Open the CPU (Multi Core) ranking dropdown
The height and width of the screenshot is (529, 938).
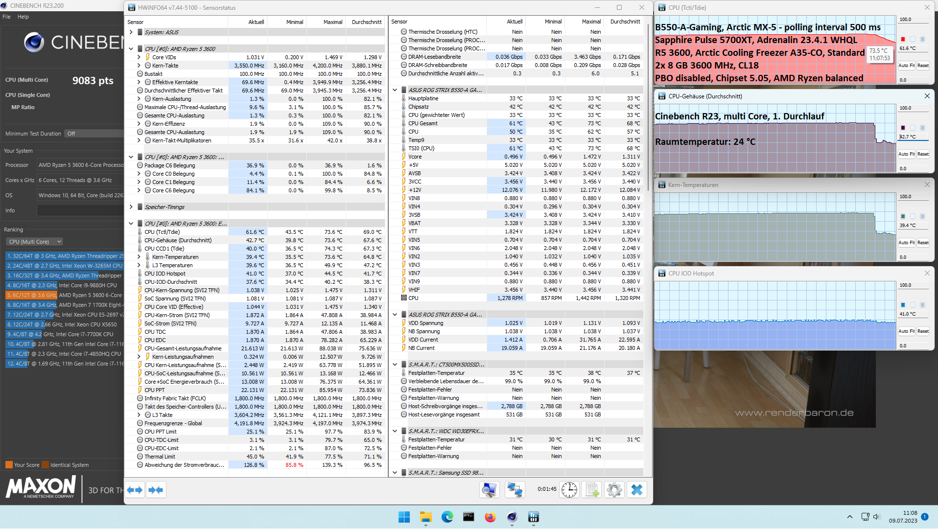click(x=35, y=242)
